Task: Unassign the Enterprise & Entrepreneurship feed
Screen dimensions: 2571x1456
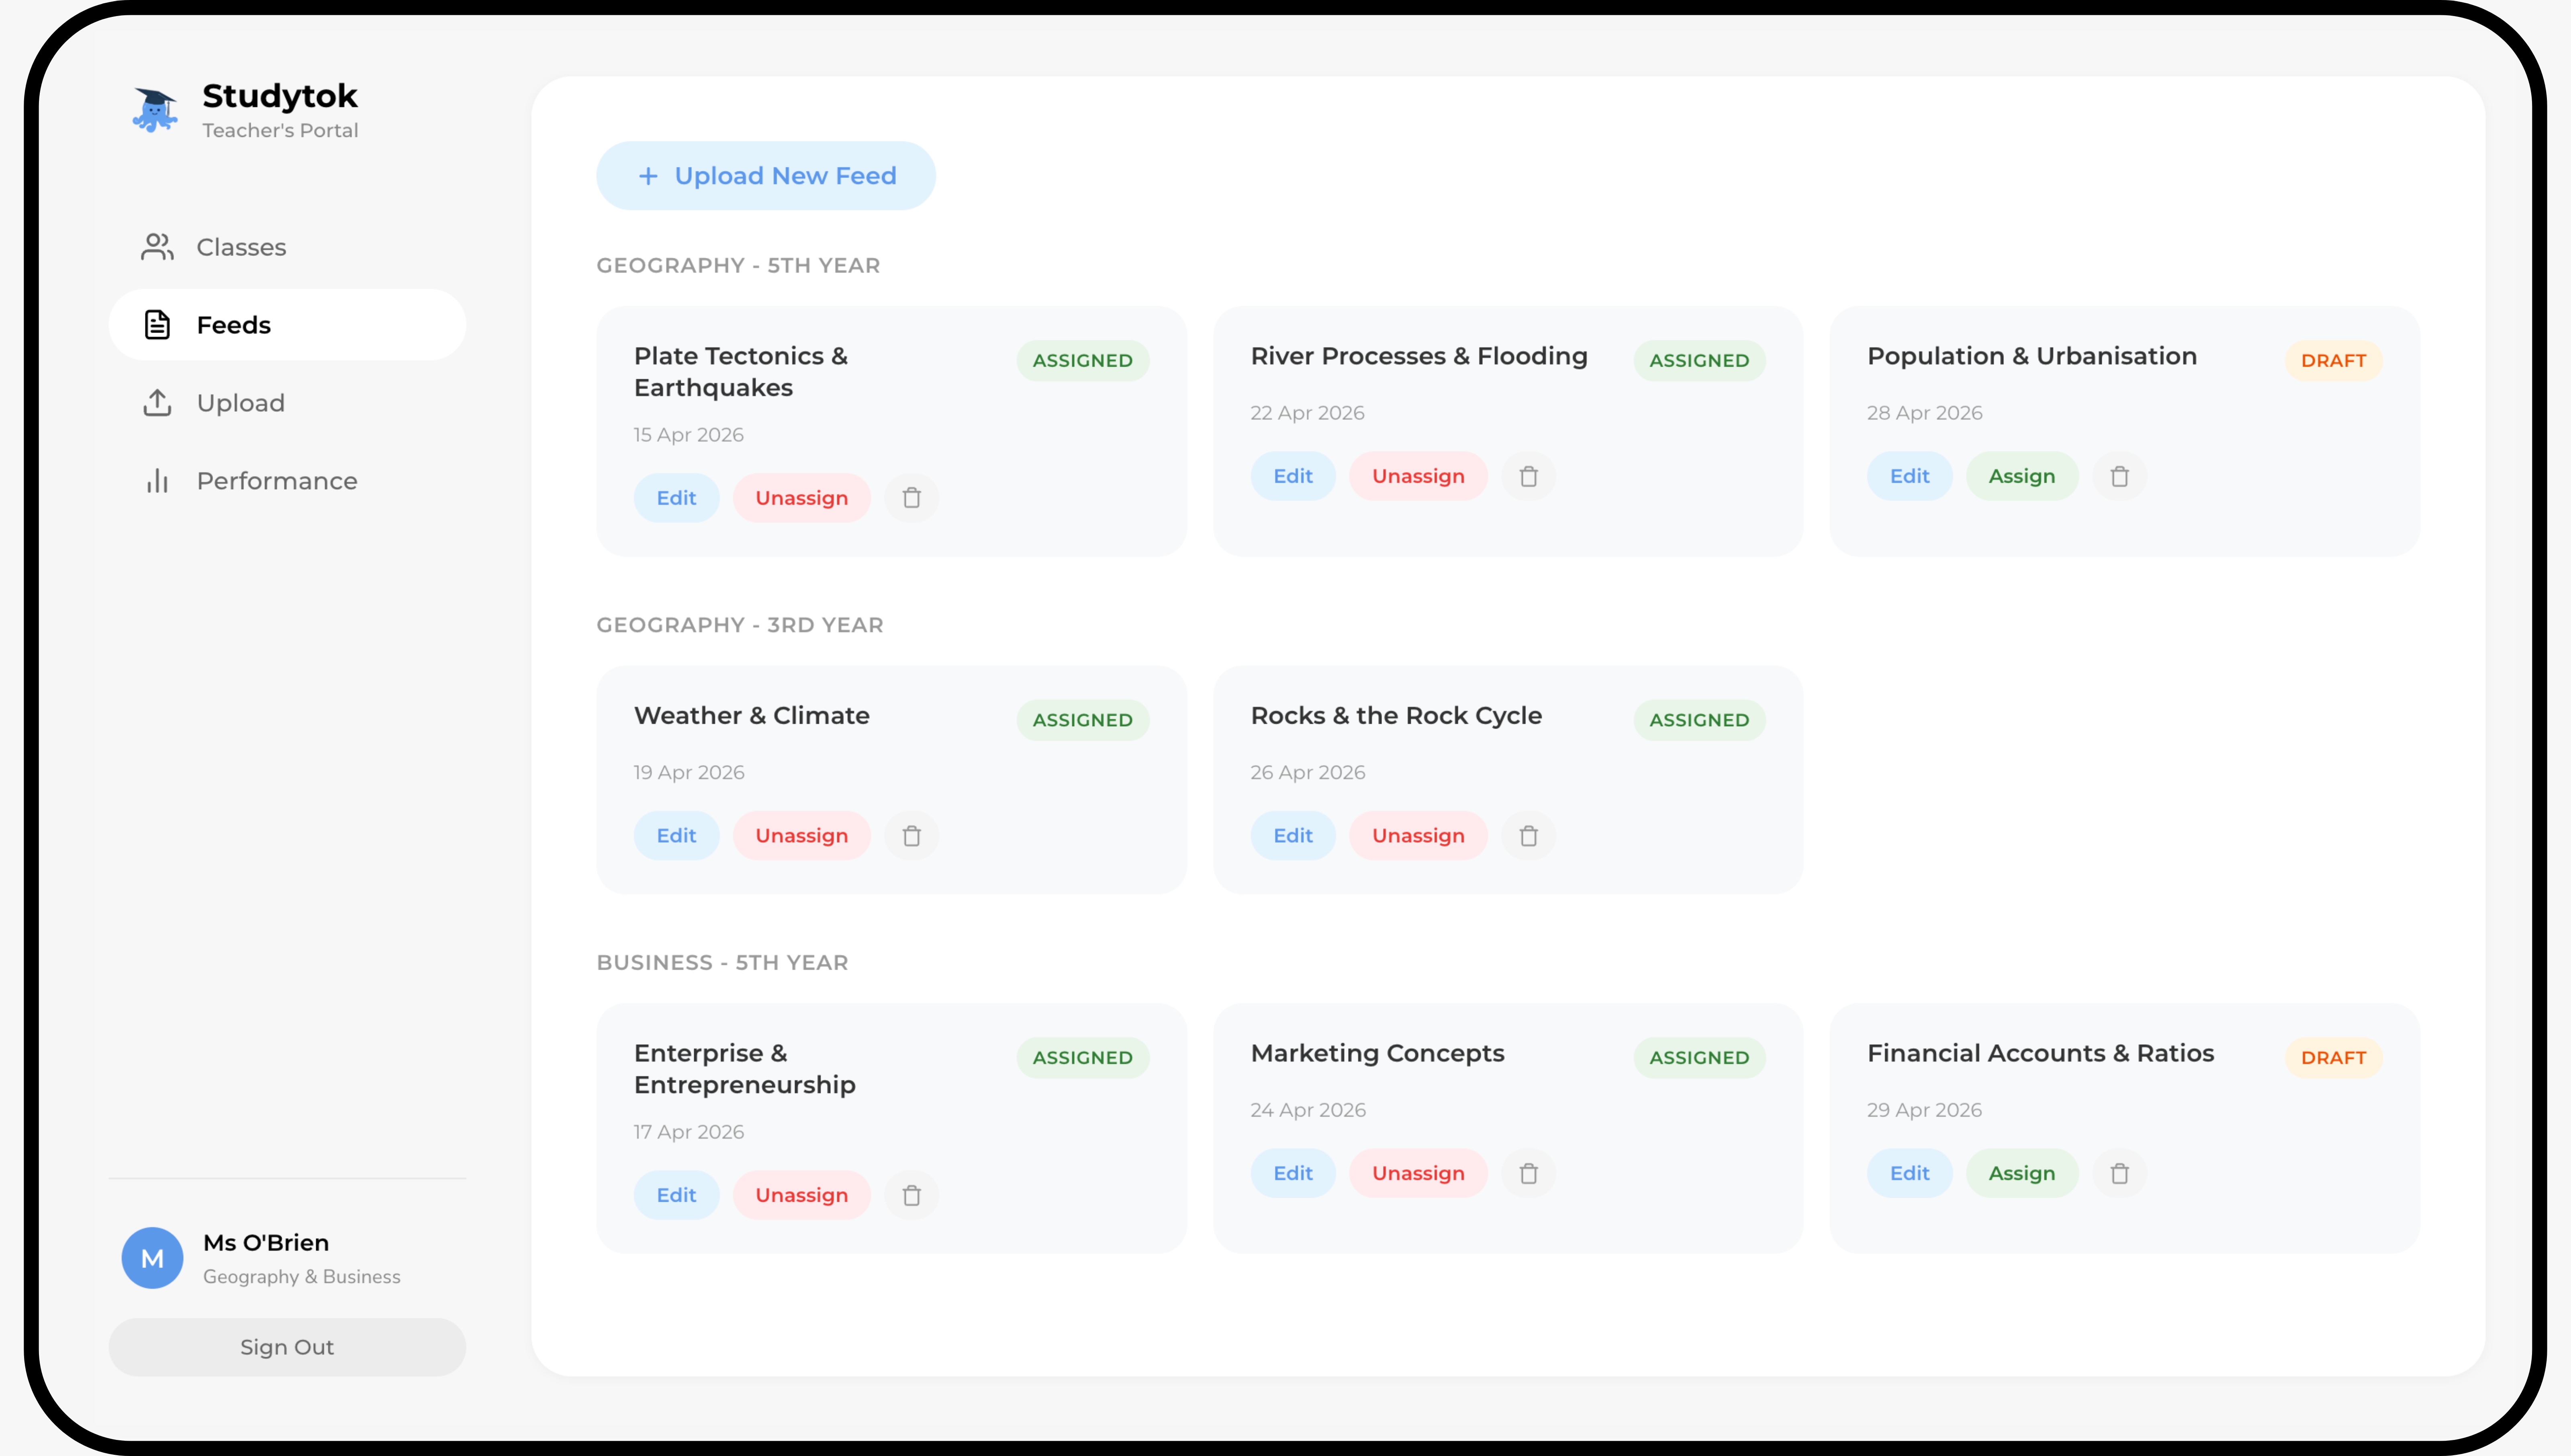Action: (x=801, y=1195)
